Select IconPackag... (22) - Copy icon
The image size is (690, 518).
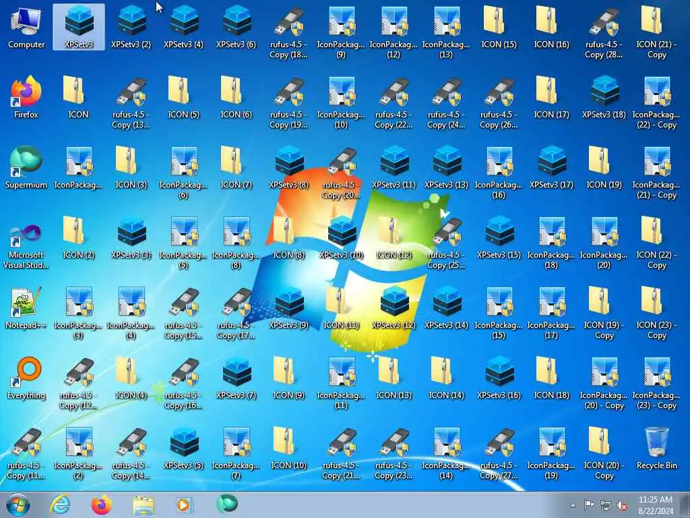[x=656, y=103]
